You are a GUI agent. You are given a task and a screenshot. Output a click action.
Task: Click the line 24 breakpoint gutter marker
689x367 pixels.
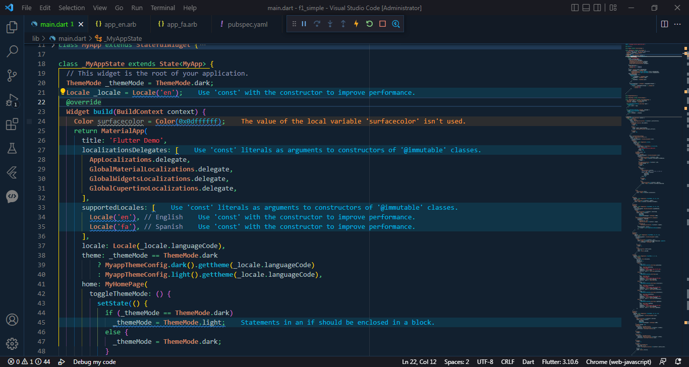pos(29,121)
